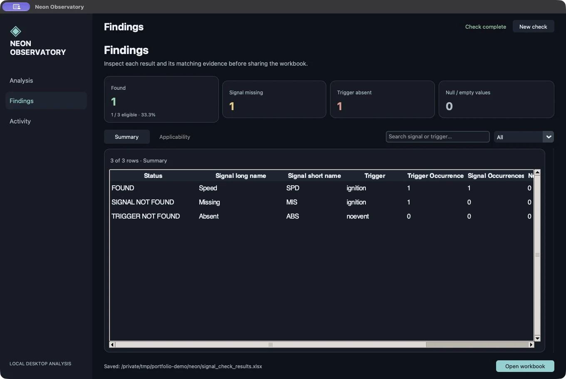Click the saved file path text

(x=183, y=366)
